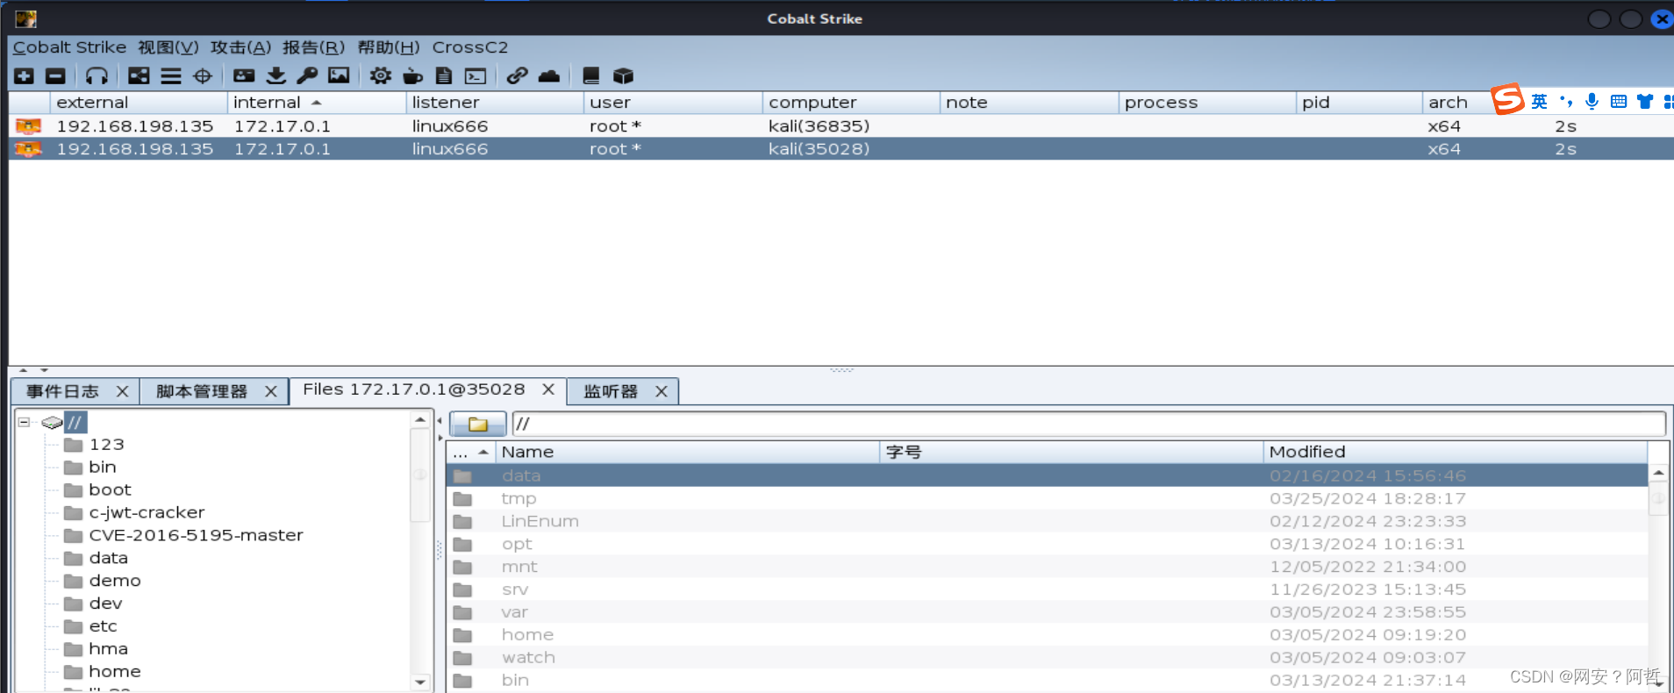This screenshot has height=693, width=1674.
Task: Select LinEnum folder in file table
Action: [1047, 521]
